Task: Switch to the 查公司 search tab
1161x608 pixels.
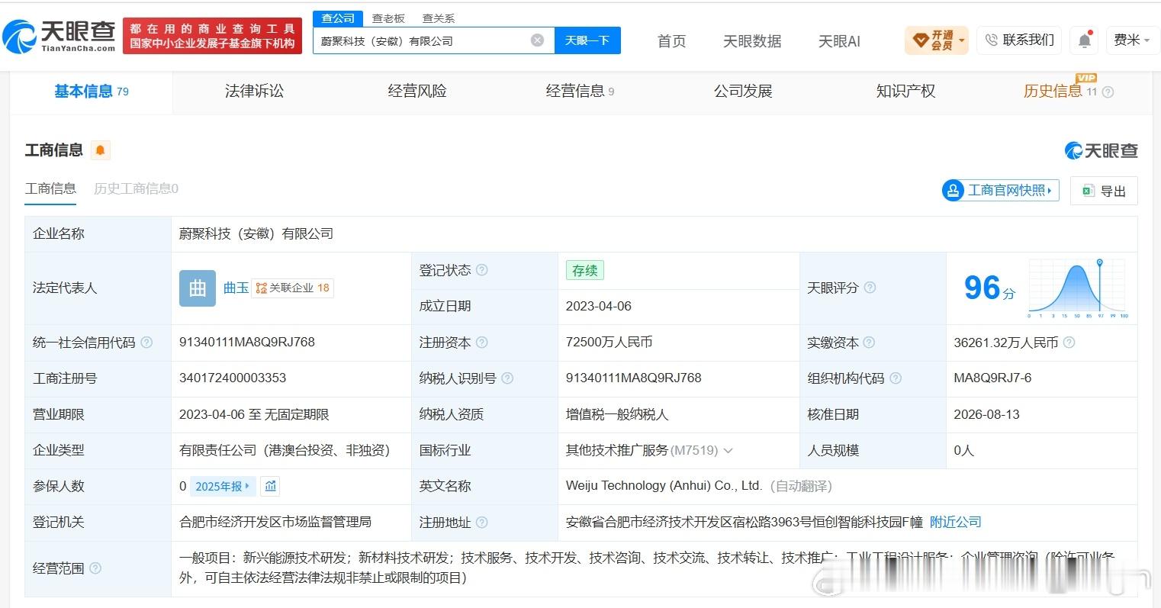Action: tap(338, 18)
